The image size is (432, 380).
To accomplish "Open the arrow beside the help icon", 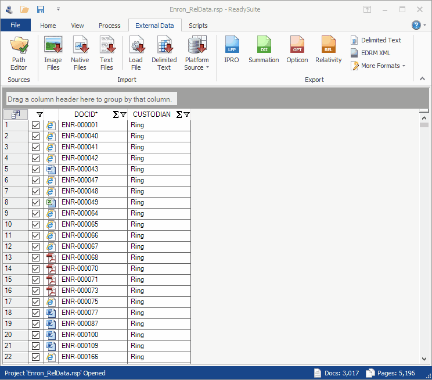I will click(425, 25).
